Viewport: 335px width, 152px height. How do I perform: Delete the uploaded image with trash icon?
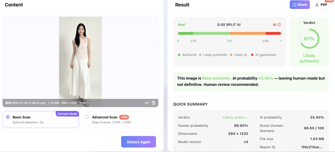(154, 103)
